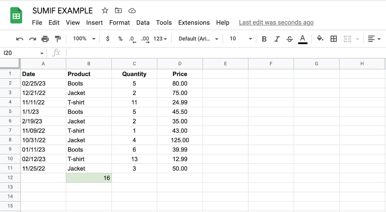386x212 pixels.
Task: Select column D header
Action: [x=180, y=64]
